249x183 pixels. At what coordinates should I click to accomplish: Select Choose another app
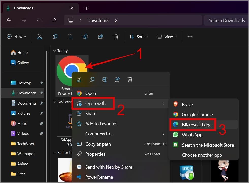click(x=203, y=155)
